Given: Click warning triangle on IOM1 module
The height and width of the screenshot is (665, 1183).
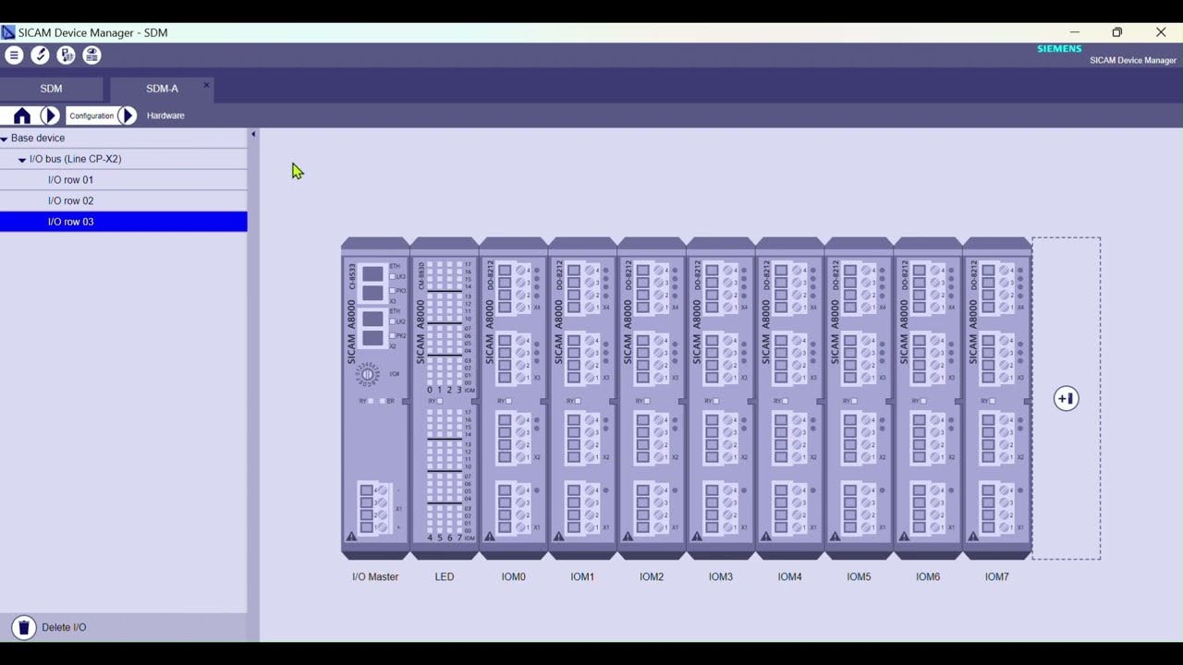Looking at the screenshot, I should [558, 537].
